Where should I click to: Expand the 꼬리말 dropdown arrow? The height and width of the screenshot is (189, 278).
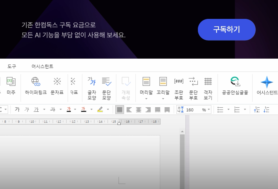(163, 99)
